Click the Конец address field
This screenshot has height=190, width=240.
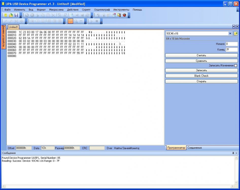click(232, 50)
